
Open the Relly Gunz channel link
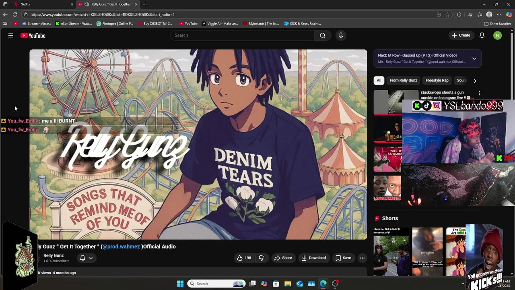(54, 255)
